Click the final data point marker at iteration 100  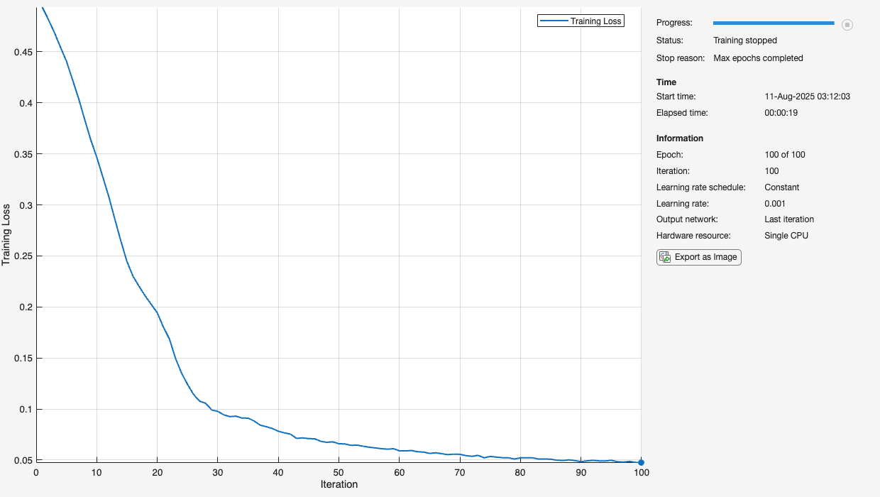tap(642, 462)
